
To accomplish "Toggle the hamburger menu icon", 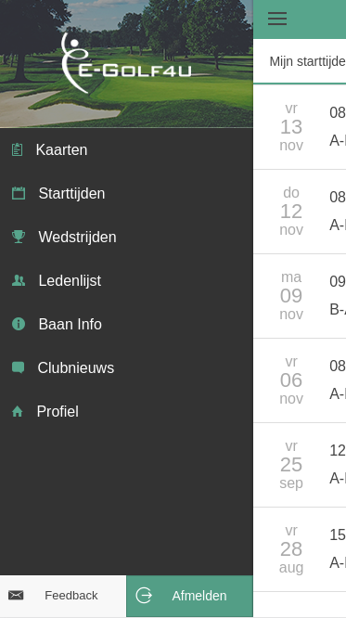I will tap(277, 19).
